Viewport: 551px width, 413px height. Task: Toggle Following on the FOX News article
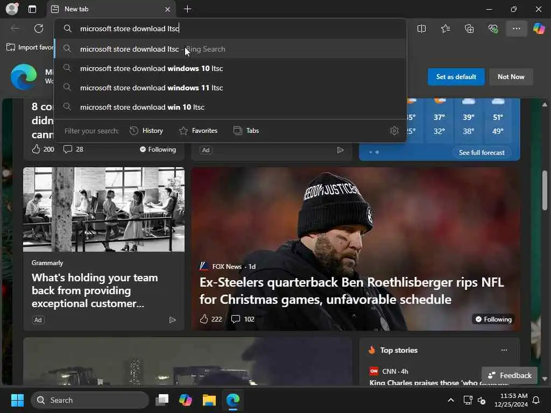(x=493, y=319)
